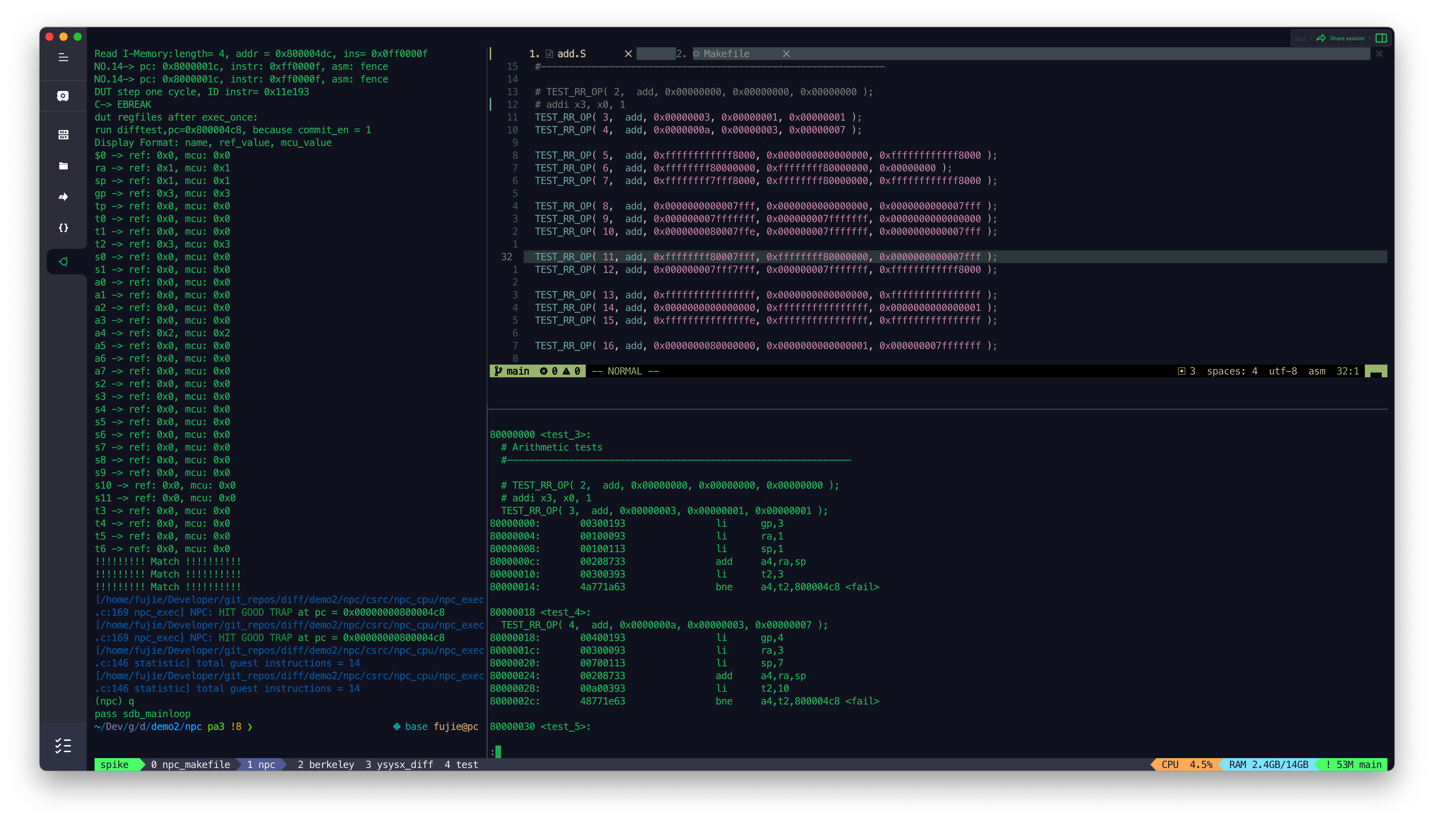Click the 80000000 <test_3>: label
The width and height of the screenshot is (1434, 823).
540,434
